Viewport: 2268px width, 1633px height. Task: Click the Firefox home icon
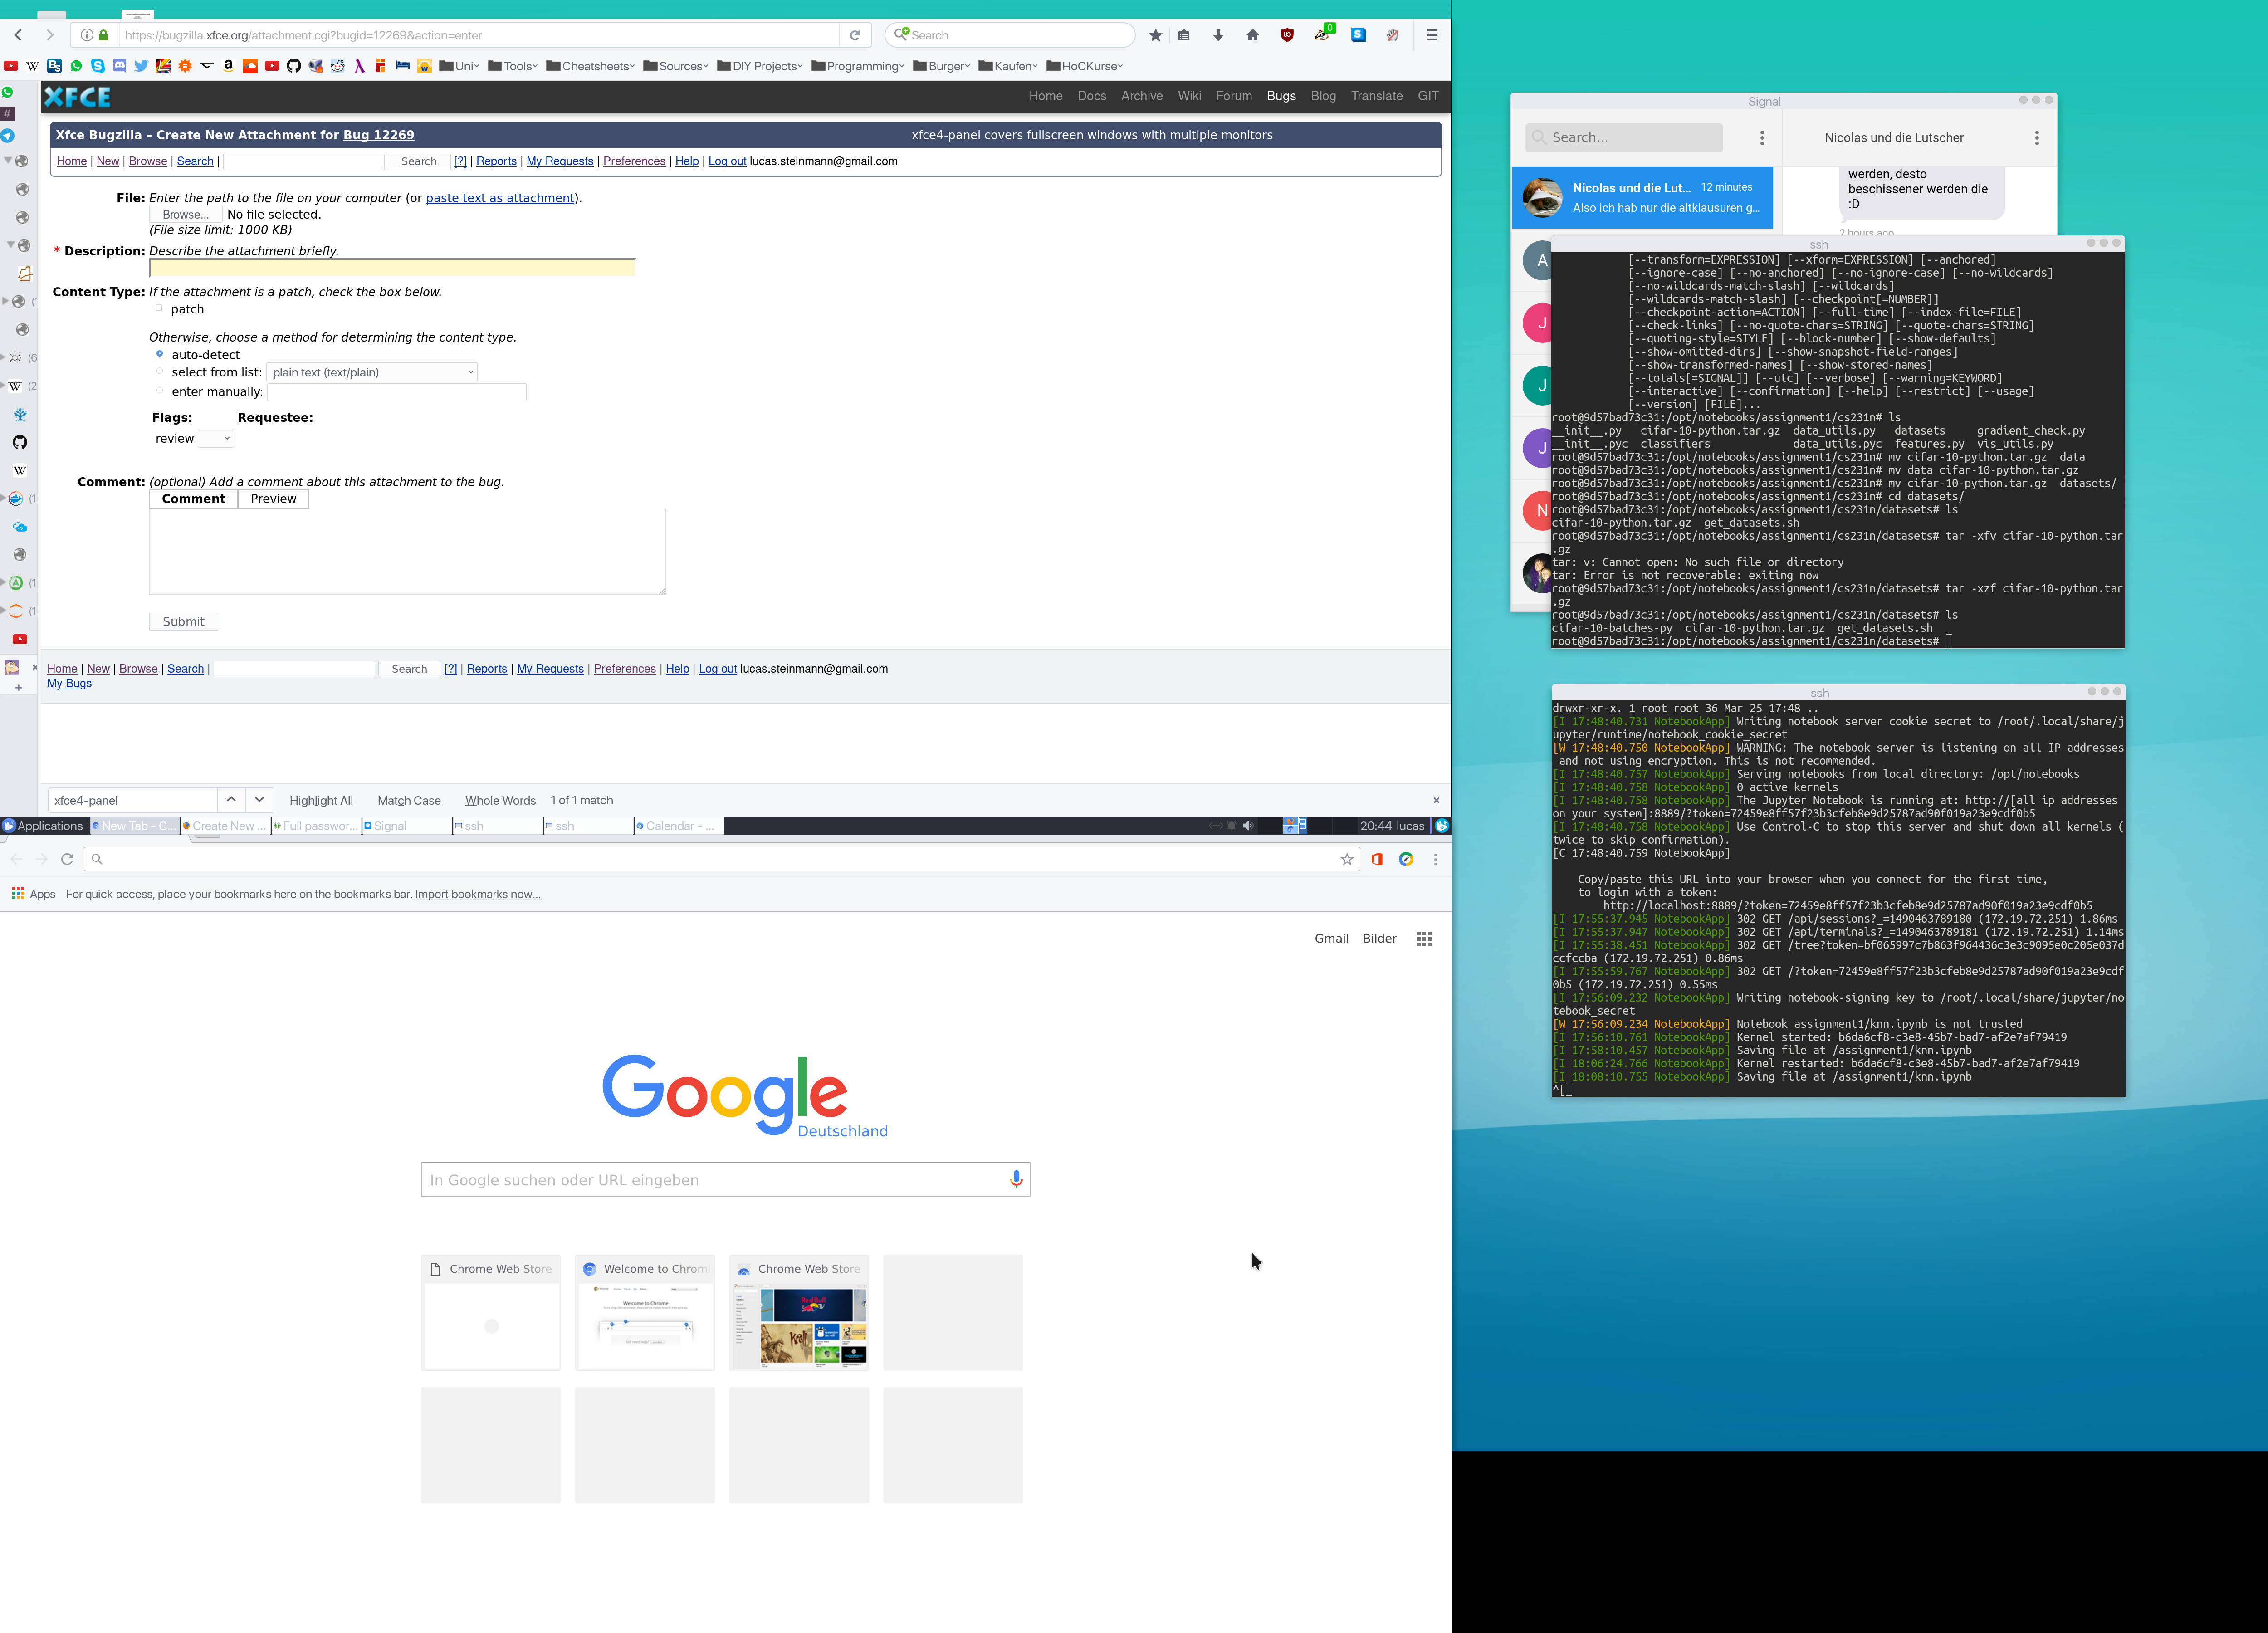coord(1252,35)
